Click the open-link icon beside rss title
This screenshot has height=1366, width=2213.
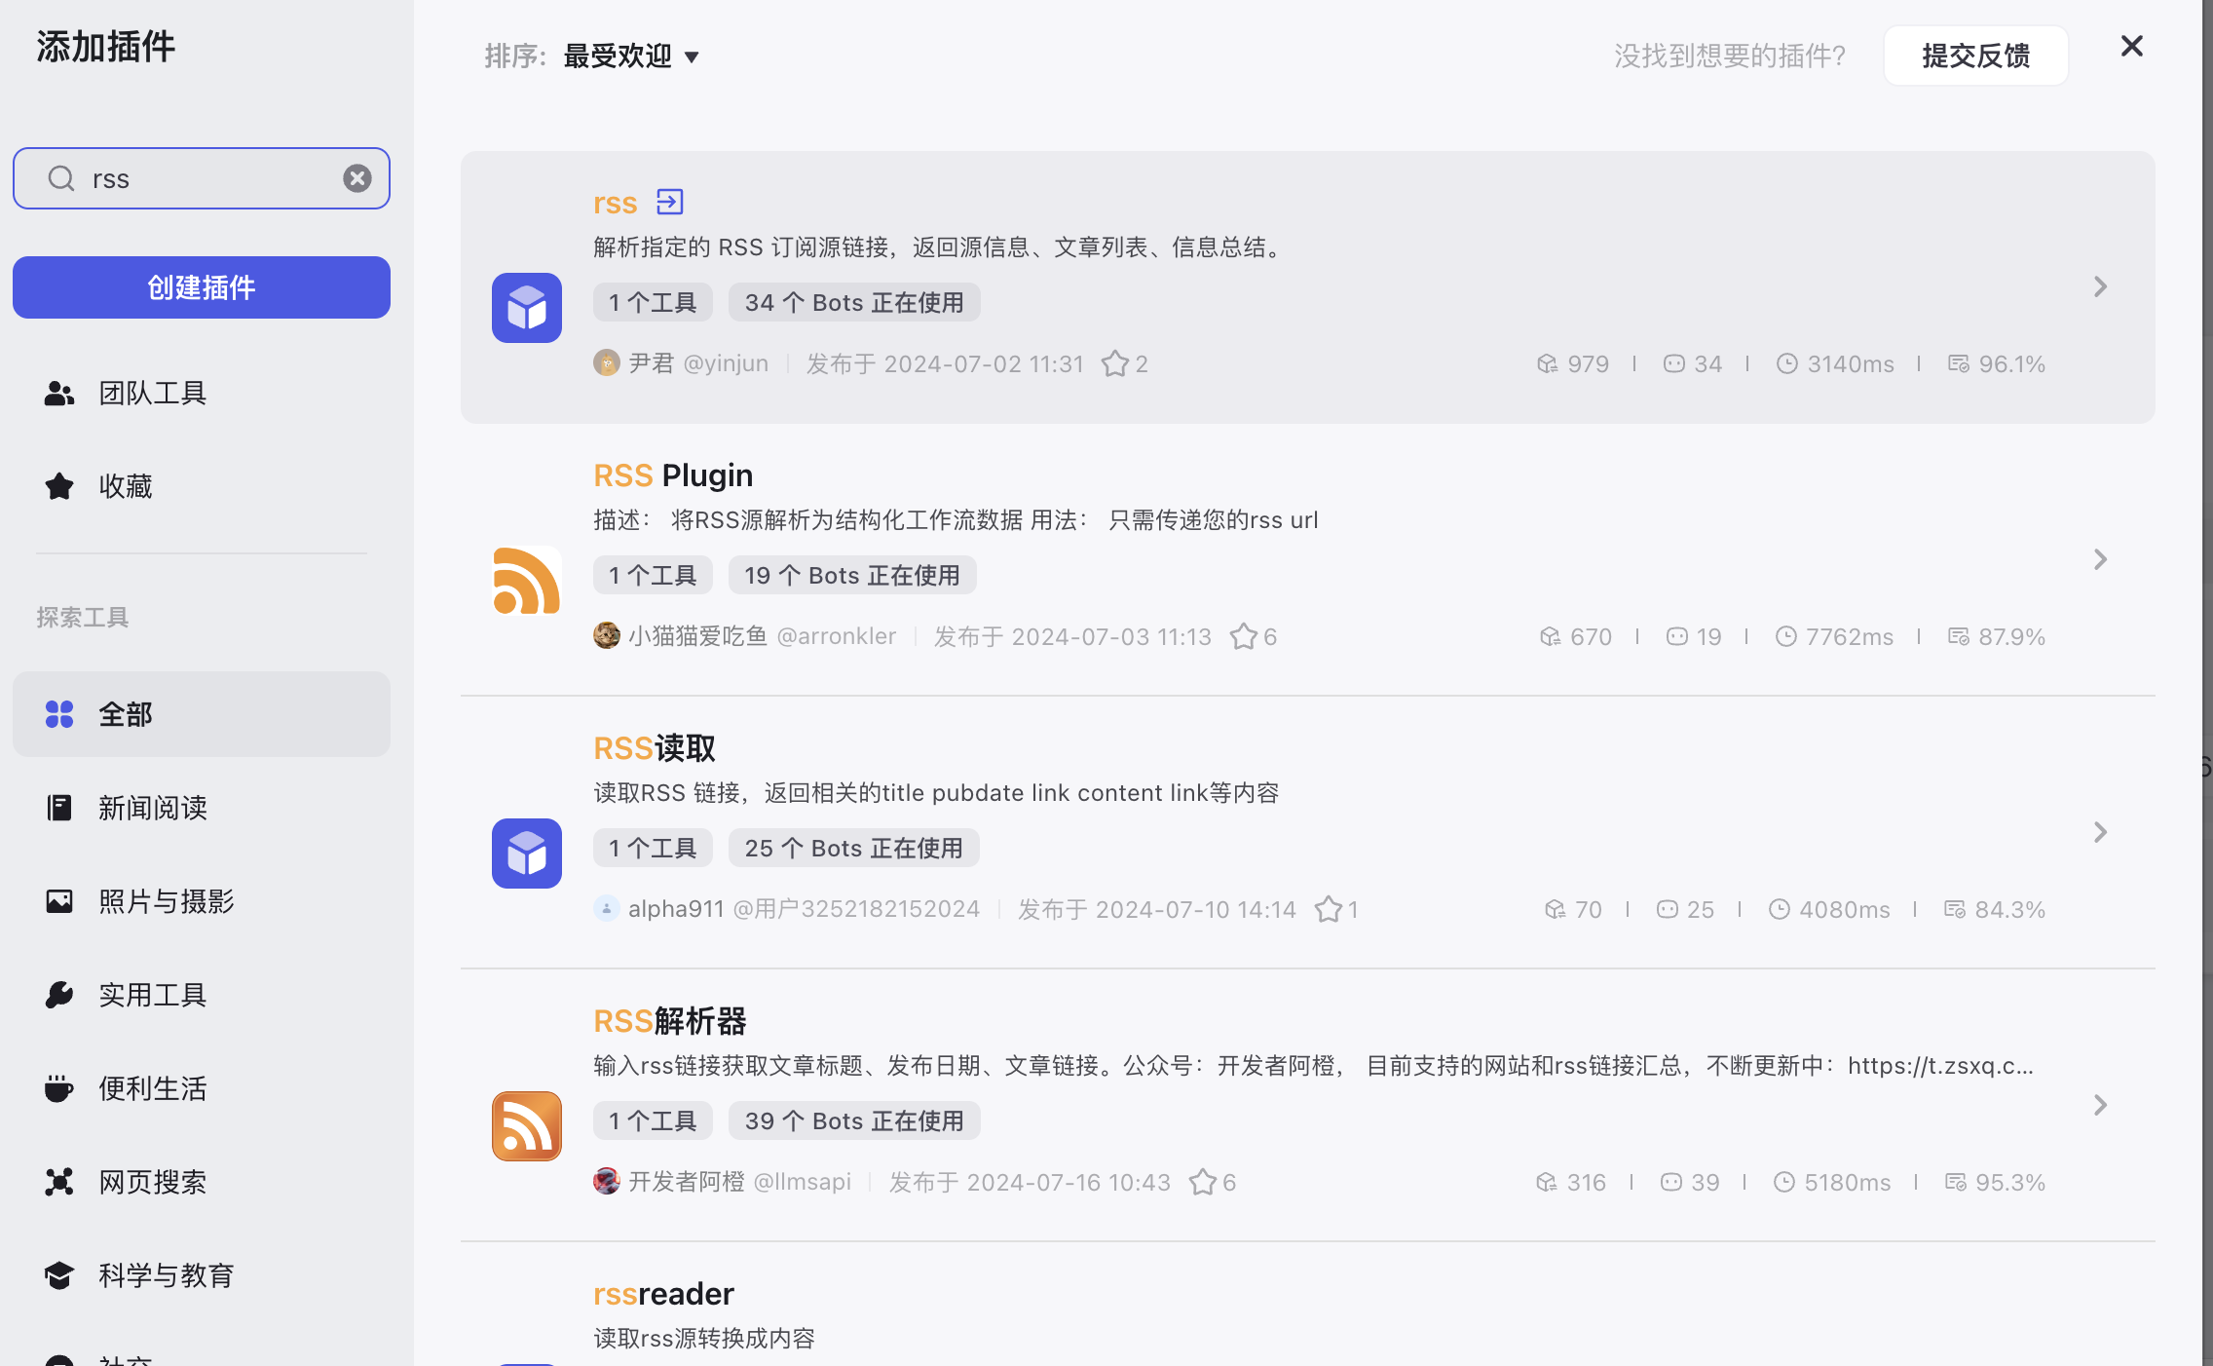pyautogui.click(x=669, y=202)
